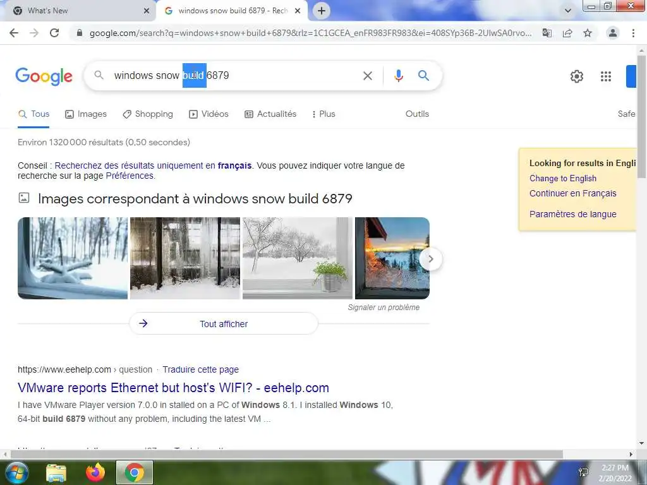Open the icicle window image thumbnail
Screen dimensions: 647x485
pos(185,258)
